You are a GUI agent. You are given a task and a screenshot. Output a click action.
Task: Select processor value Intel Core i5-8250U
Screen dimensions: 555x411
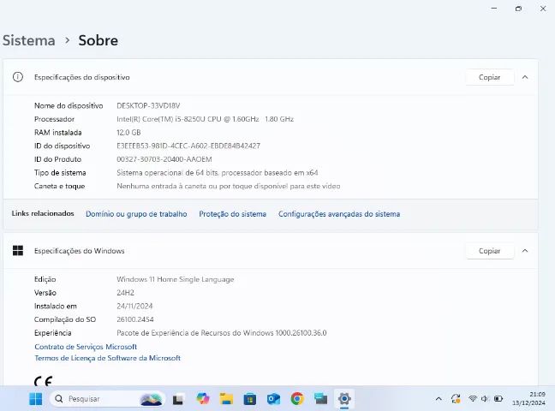click(x=206, y=119)
